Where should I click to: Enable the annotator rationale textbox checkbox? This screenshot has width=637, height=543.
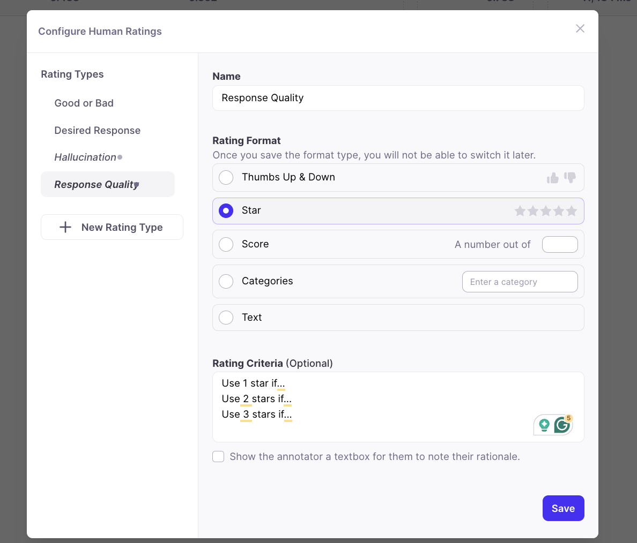click(218, 457)
